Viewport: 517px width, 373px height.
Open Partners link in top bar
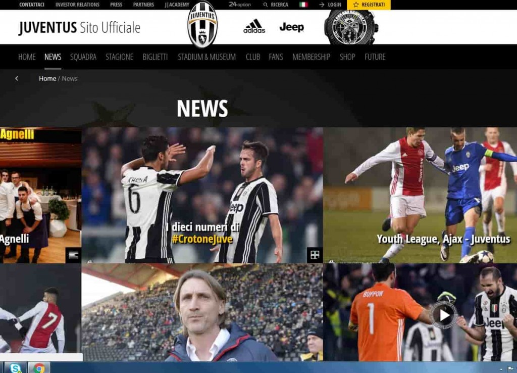pyautogui.click(x=143, y=5)
